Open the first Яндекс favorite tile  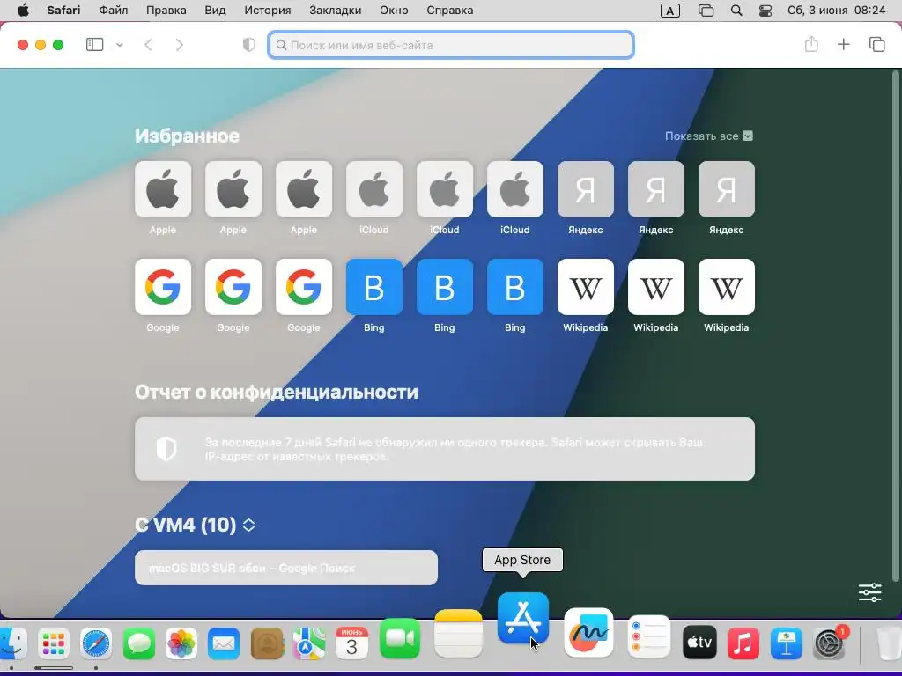586,189
